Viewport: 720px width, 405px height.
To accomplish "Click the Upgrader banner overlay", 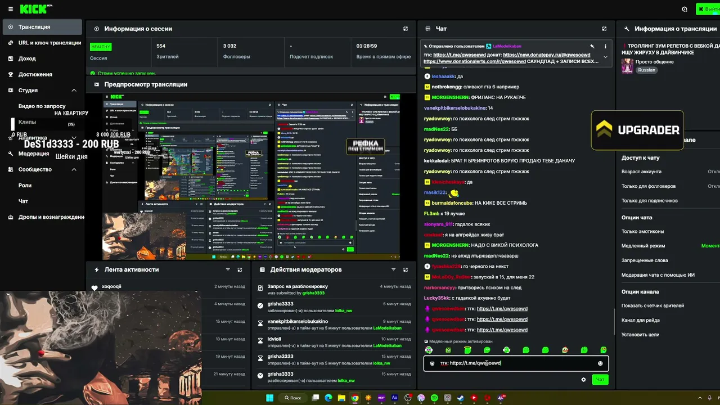I will coord(637,130).
